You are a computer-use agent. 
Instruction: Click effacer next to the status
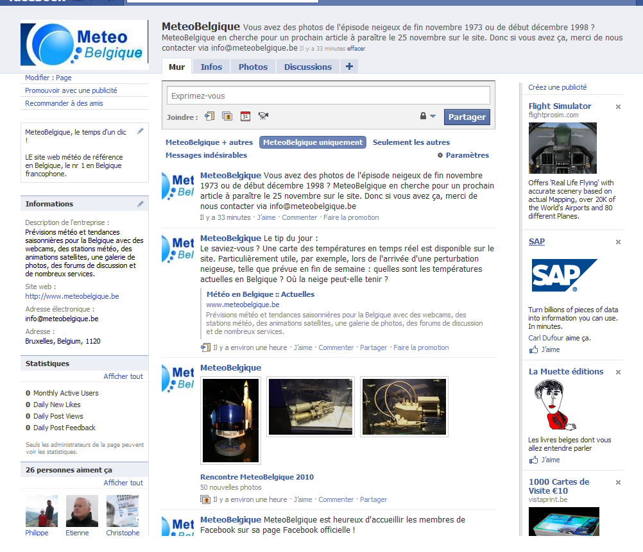point(356,48)
